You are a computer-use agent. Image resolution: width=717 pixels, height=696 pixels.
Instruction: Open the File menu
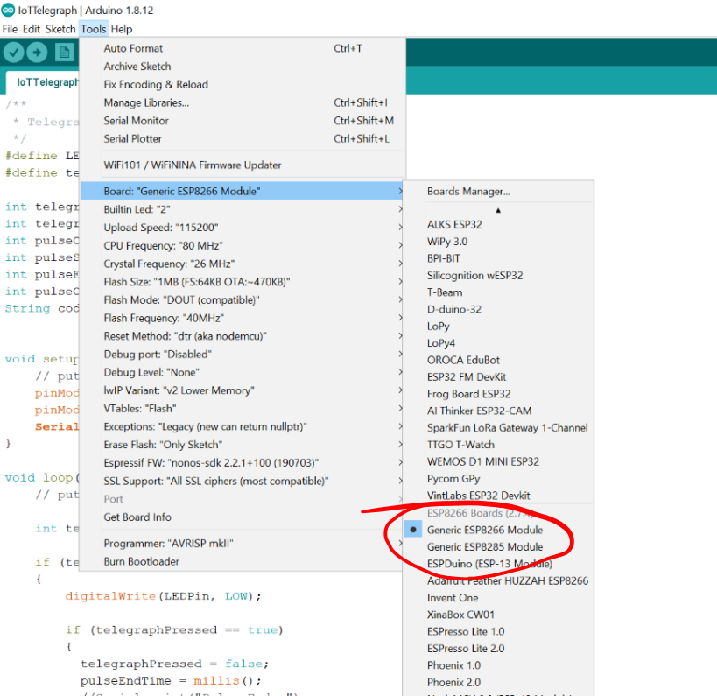point(10,29)
